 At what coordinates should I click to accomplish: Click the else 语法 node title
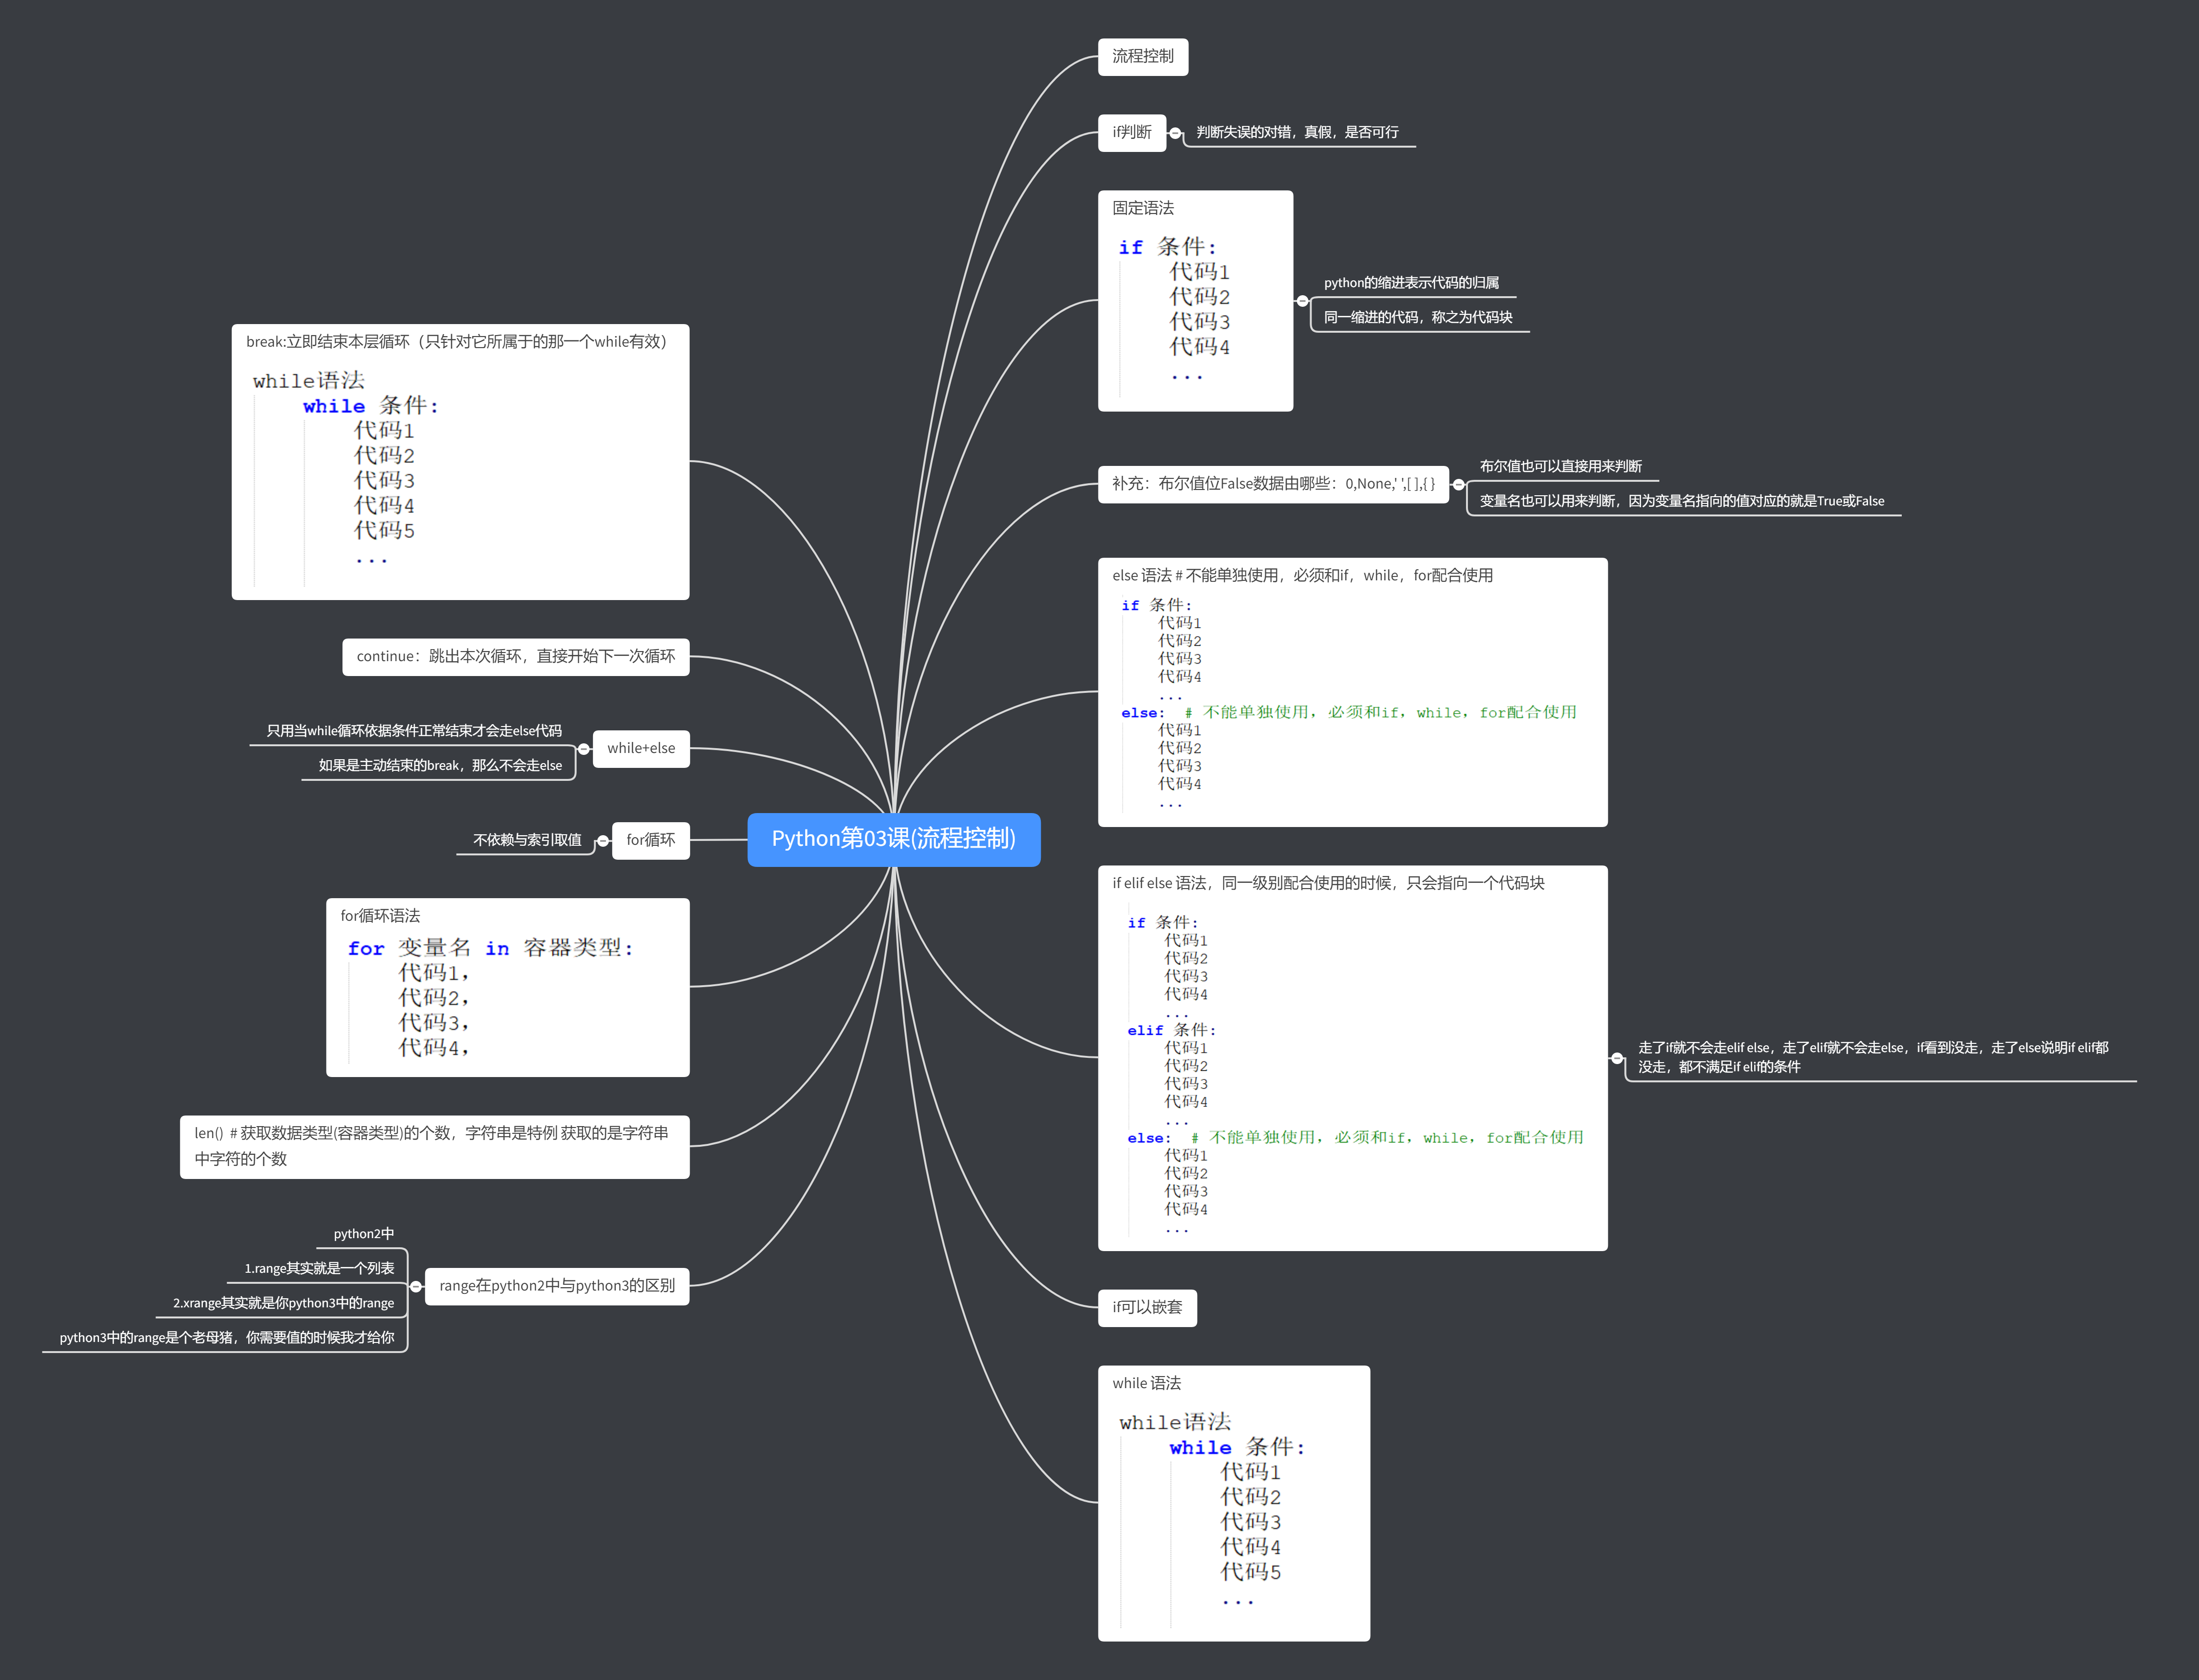(x=1302, y=576)
